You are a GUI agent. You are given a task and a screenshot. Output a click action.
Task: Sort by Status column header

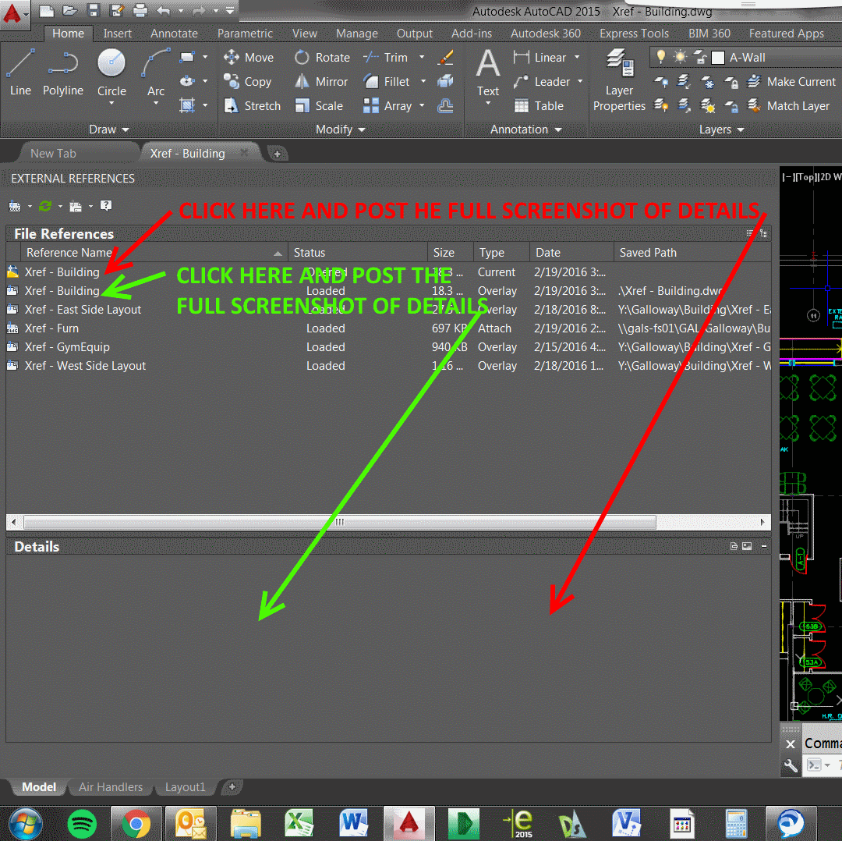click(x=358, y=253)
